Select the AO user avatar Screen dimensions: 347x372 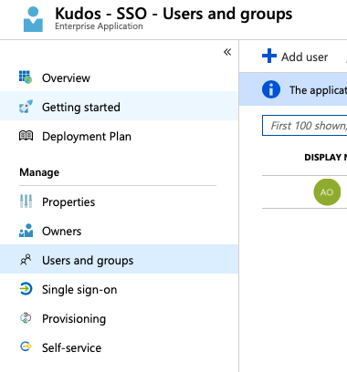[327, 192]
